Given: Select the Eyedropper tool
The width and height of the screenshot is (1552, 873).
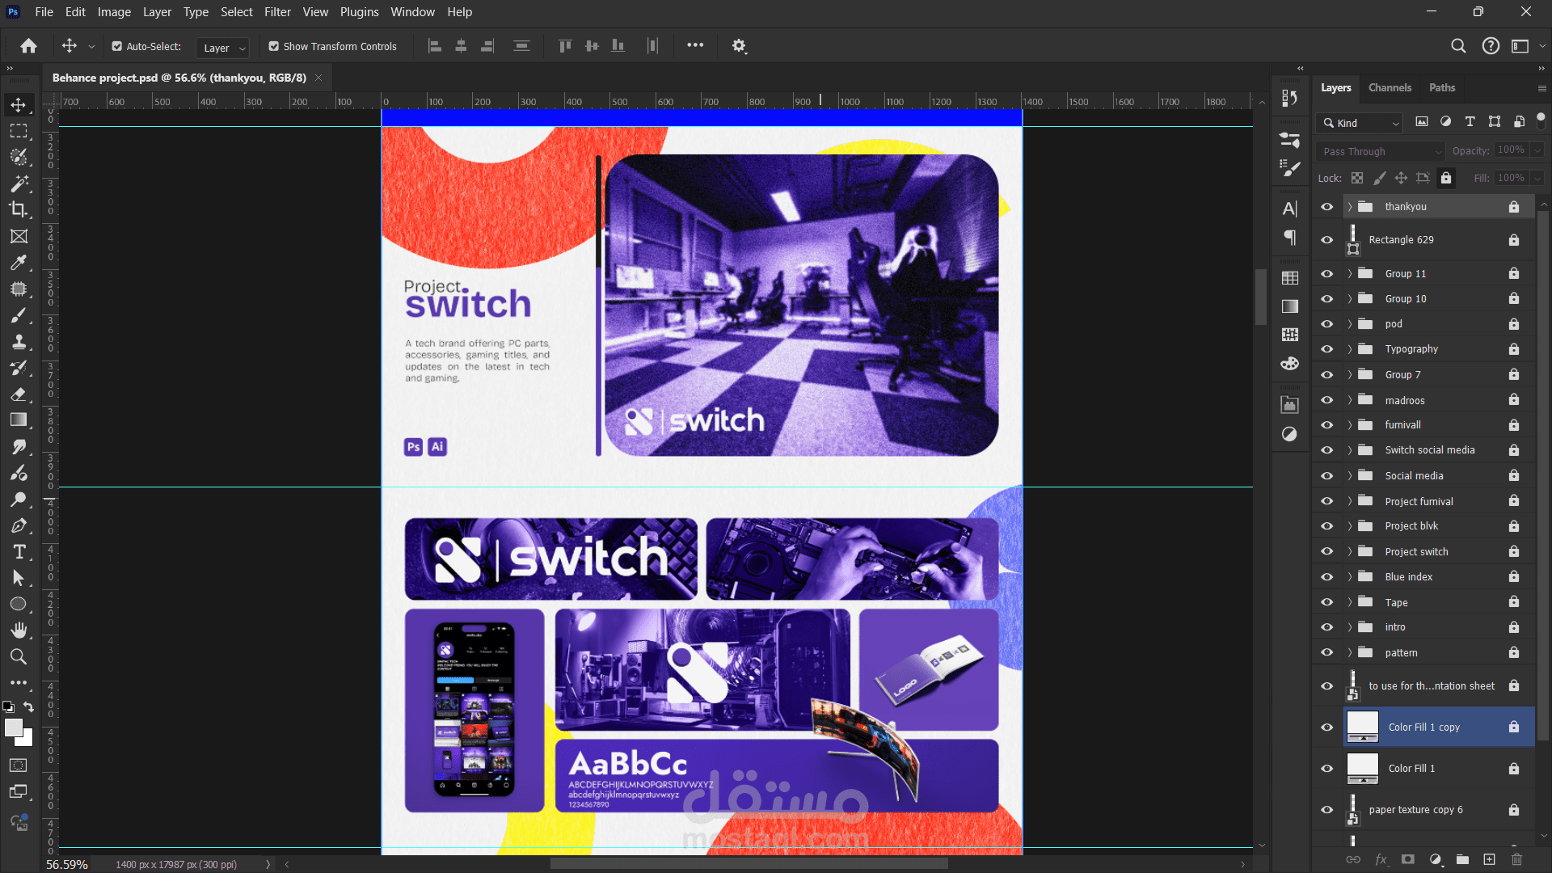Looking at the screenshot, I should click(x=19, y=263).
